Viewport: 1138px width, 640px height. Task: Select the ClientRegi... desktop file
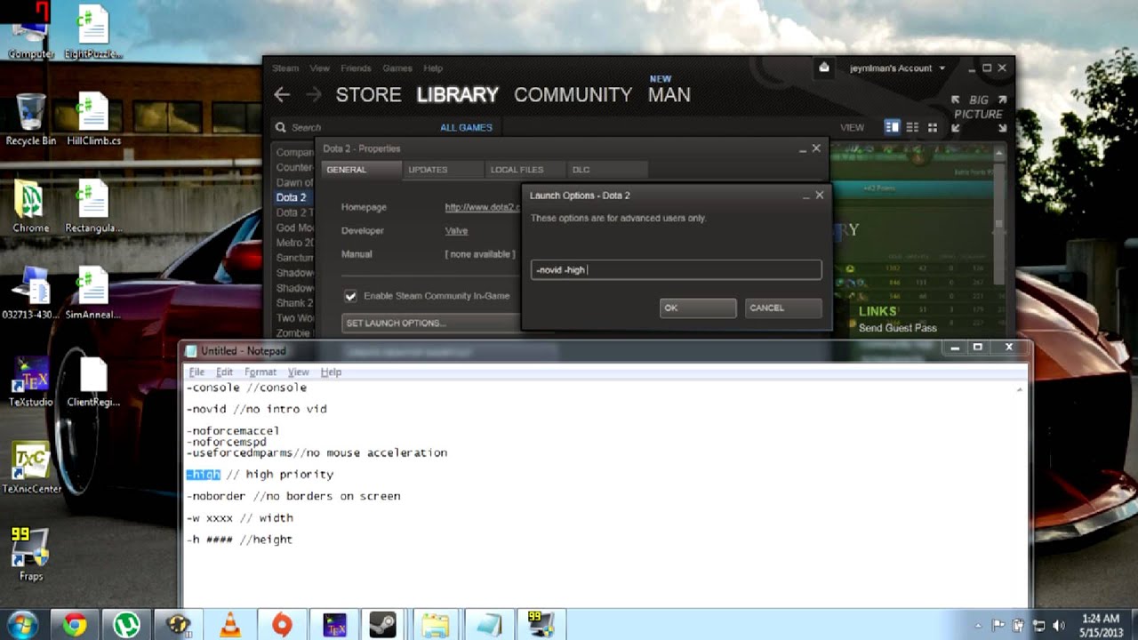click(x=93, y=381)
